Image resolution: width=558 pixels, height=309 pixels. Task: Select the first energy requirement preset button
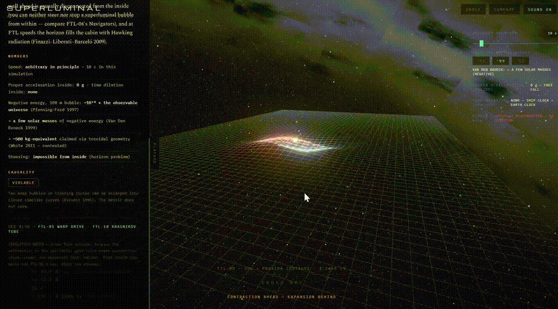click(481, 61)
